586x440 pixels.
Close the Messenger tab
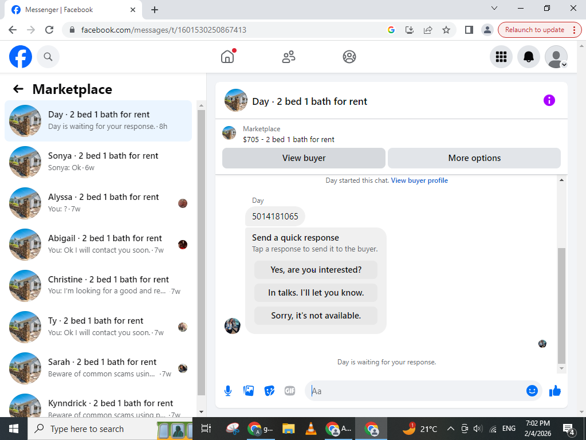tap(133, 10)
